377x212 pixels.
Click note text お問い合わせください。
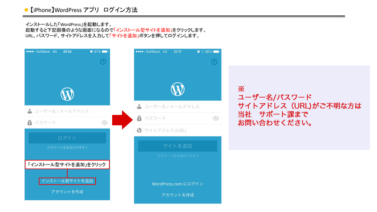pos(275,123)
